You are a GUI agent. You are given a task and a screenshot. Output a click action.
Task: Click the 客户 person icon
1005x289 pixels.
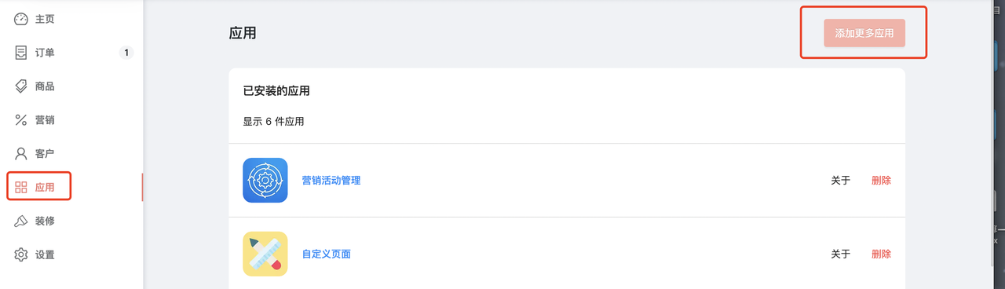21,153
